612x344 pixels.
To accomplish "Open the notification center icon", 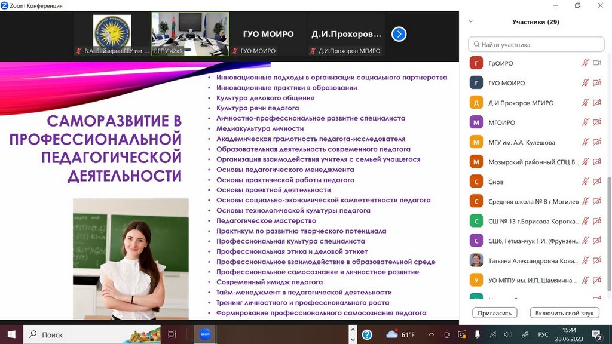I will coord(596,334).
